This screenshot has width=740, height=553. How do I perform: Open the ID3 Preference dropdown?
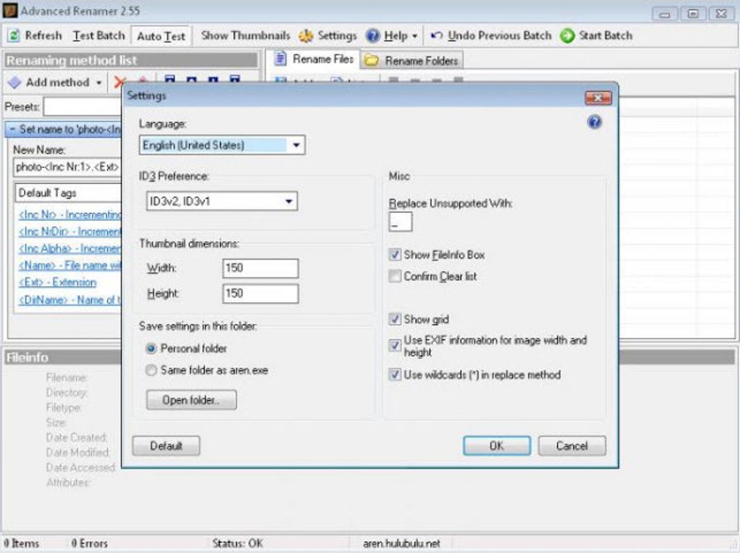222,201
